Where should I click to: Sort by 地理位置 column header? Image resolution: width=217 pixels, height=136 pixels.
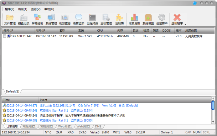pos(199,30)
